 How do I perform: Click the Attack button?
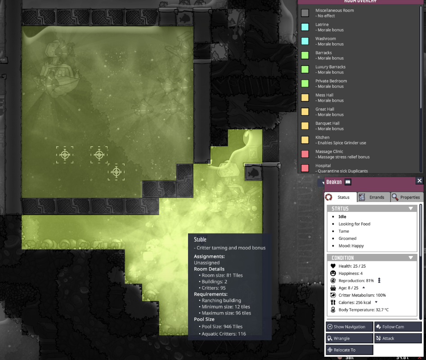(398, 338)
